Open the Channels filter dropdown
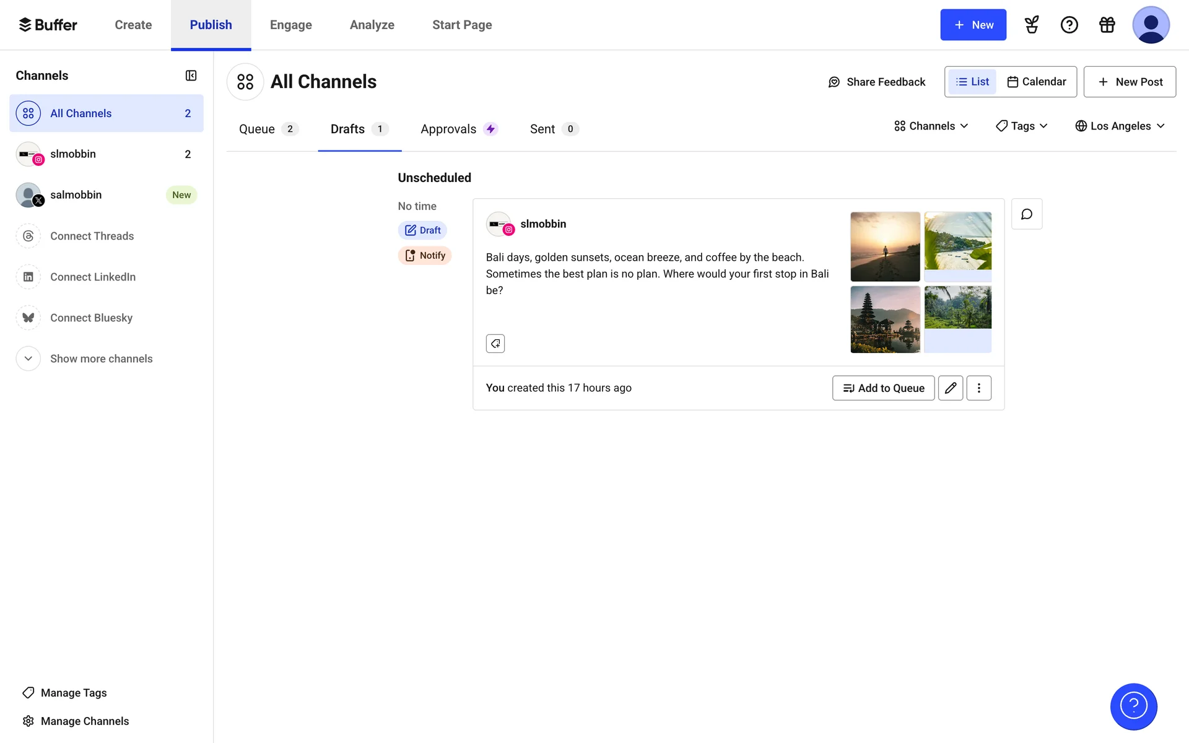The width and height of the screenshot is (1189, 743). [931, 126]
